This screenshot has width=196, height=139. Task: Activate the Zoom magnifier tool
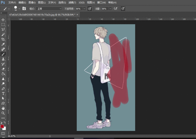tap(3, 113)
